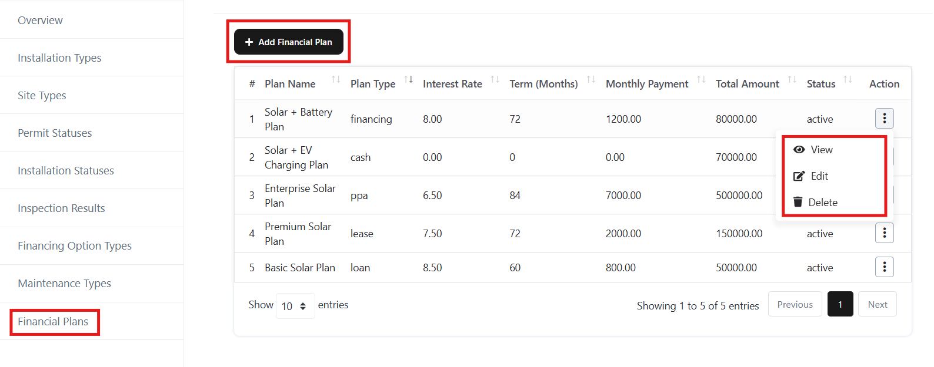Choose Edit in the dropdown menu
This screenshot has height=367, width=934.
coord(819,176)
